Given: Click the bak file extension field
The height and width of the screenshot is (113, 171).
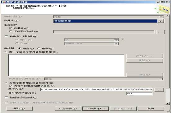Looking at the screenshot, I should (x=139, y=94).
